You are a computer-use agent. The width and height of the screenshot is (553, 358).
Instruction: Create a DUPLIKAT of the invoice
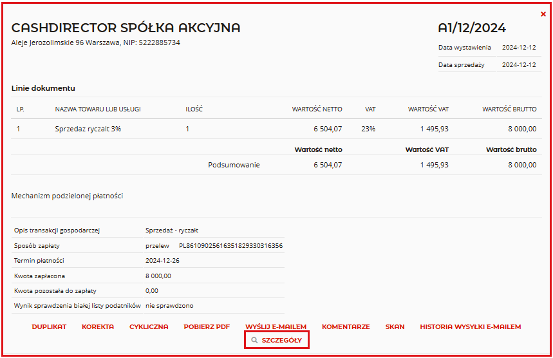coord(49,326)
